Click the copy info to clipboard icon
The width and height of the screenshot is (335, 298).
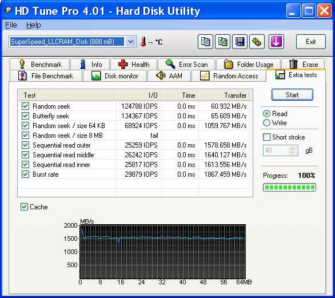coord(205,42)
